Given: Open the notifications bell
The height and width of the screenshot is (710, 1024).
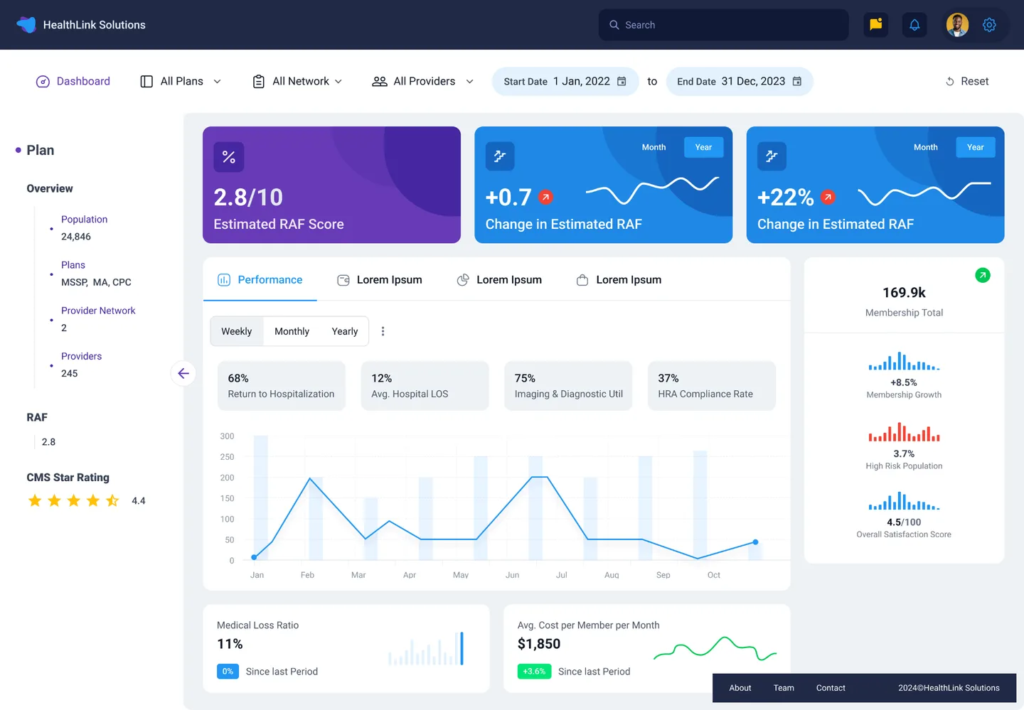Looking at the screenshot, I should [914, 24].
